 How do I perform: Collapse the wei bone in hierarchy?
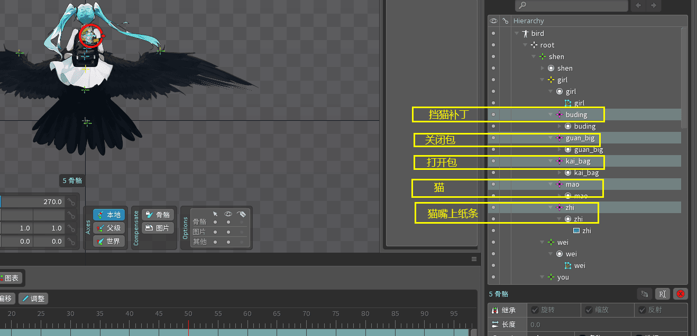click(x=543, y=243)
